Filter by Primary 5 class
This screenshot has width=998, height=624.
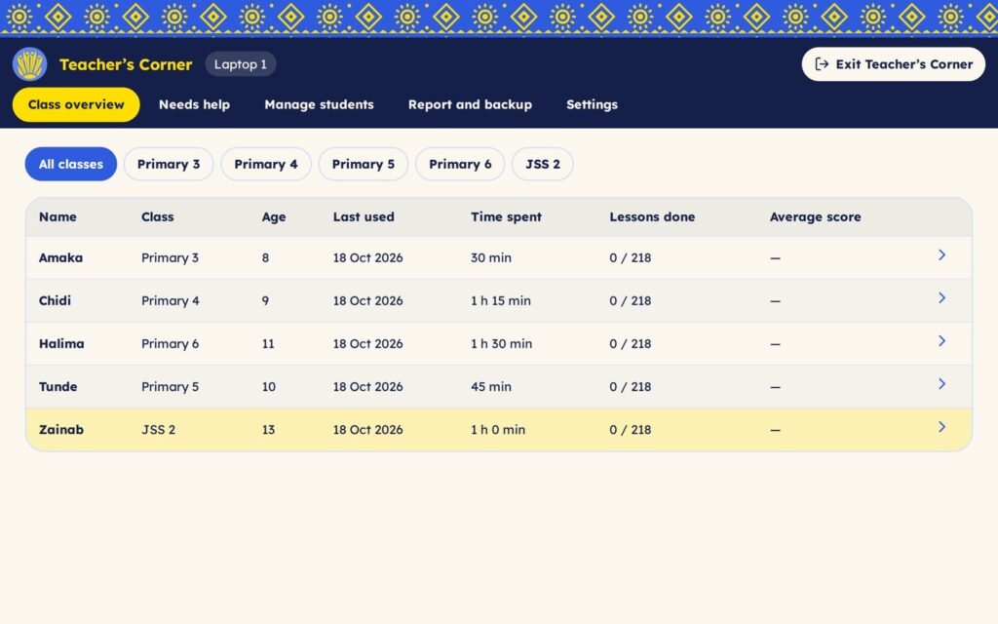364,164
